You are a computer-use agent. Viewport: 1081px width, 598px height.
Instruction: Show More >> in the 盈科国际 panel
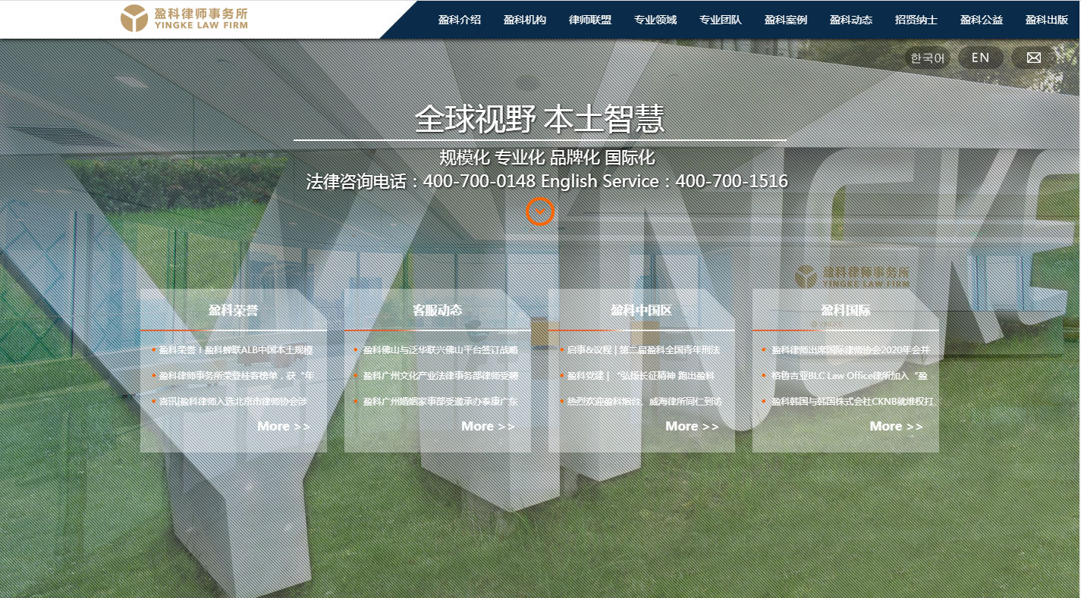[896, 426]
